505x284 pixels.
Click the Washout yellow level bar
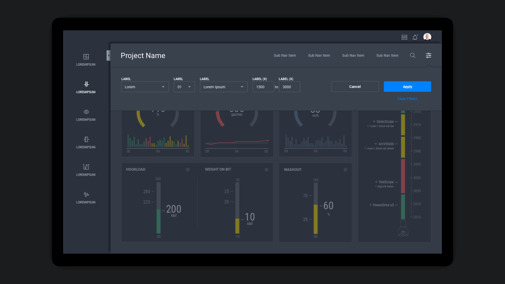tap(316, 220)
